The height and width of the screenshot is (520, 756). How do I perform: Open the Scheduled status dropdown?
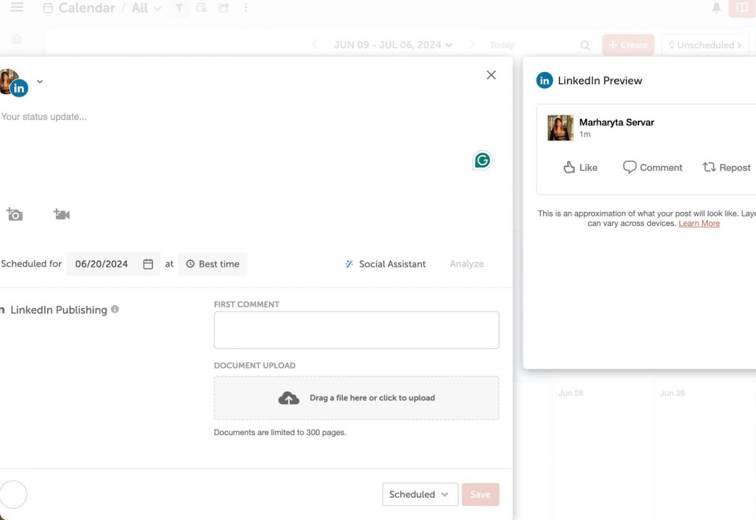[420, 494]
